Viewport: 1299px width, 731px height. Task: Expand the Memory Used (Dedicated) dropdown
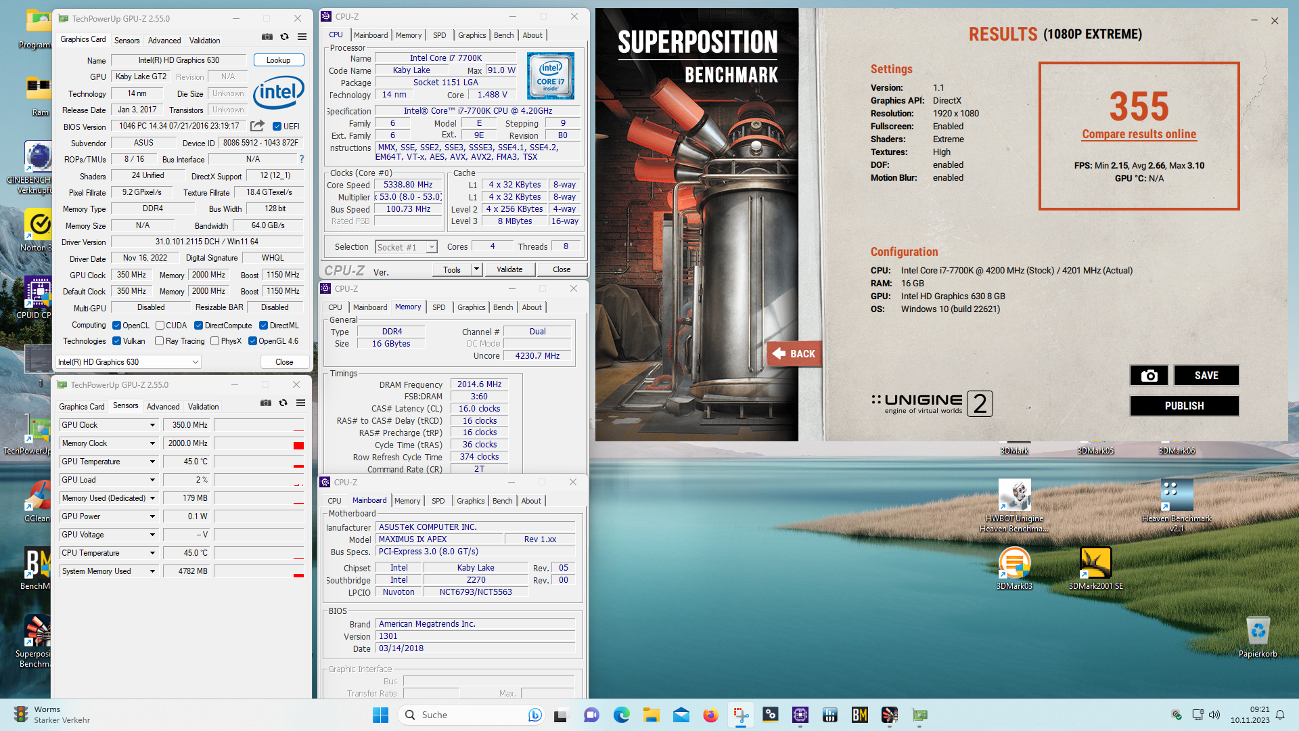[x=152, y=498]
